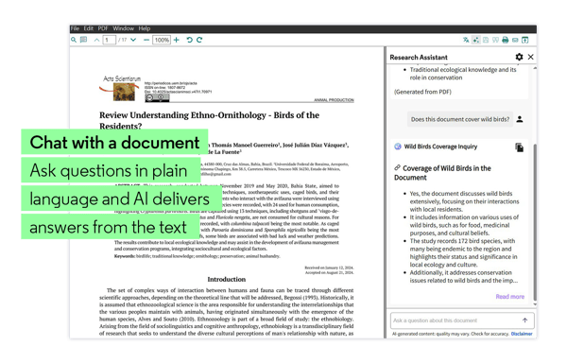
Task: Click the Wild Birds Coverage Inquiry icon
Action: pyautogui.click(x=398, y=147)
